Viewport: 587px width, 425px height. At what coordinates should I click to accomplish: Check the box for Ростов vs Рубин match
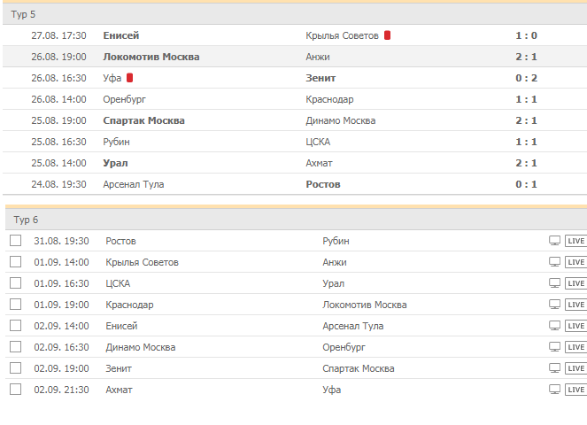click(15, 241)
